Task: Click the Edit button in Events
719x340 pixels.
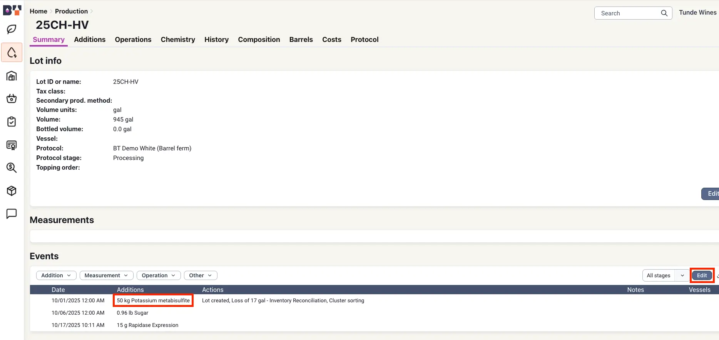Action: coord(702,275)
